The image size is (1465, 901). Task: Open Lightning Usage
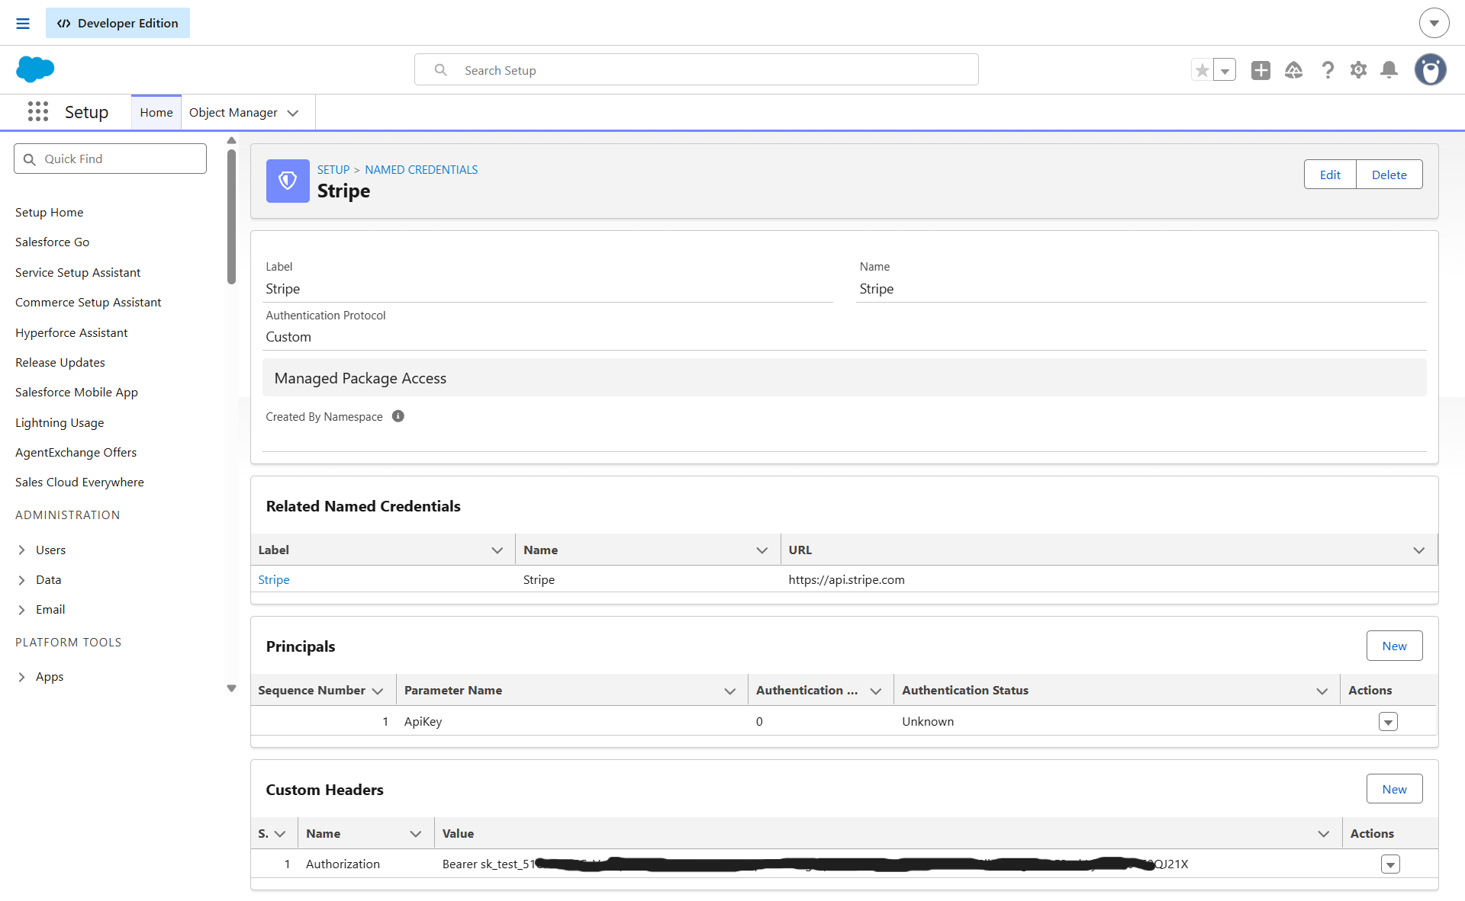60,422
